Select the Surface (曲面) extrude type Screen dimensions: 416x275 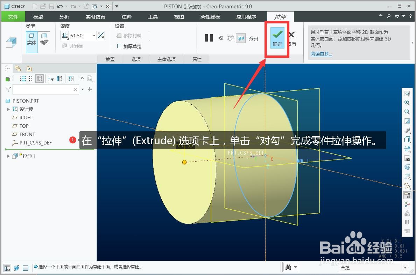coord(44,39)
